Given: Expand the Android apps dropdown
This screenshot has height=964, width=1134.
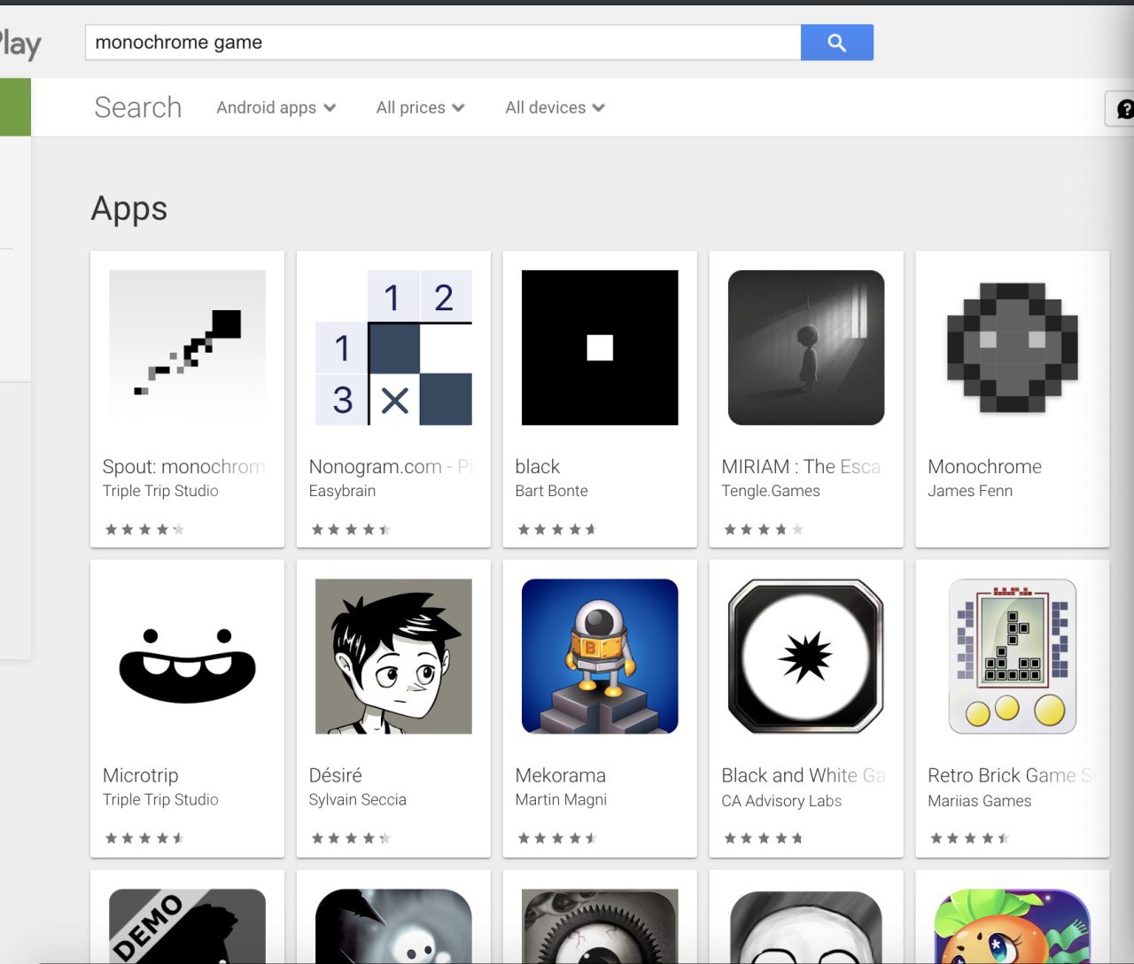Looking at the screenshot, I should pos(276,108).
